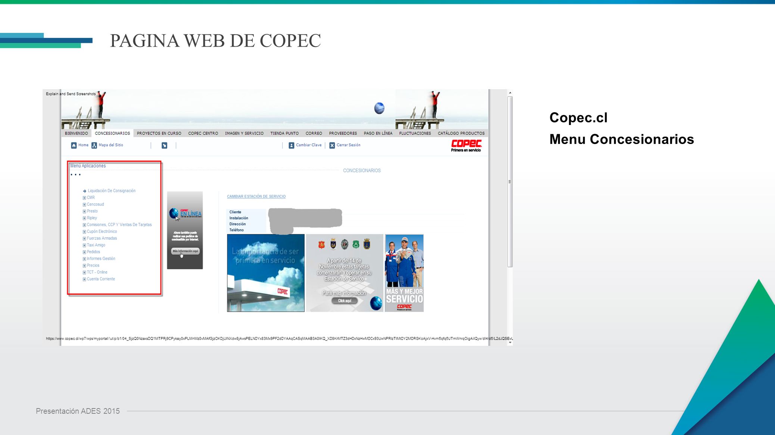
Task: Click the vertical scrollbar thumb
Action: click(510, 182)
